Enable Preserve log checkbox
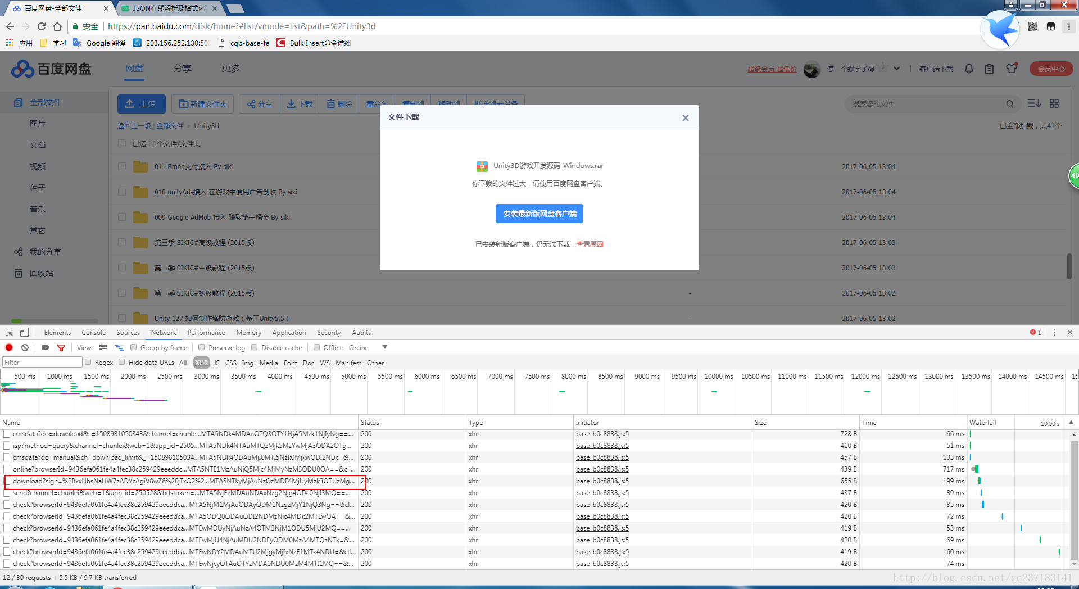The width and height of the screenshot is (1079, 589). click(x=202, y=347)
